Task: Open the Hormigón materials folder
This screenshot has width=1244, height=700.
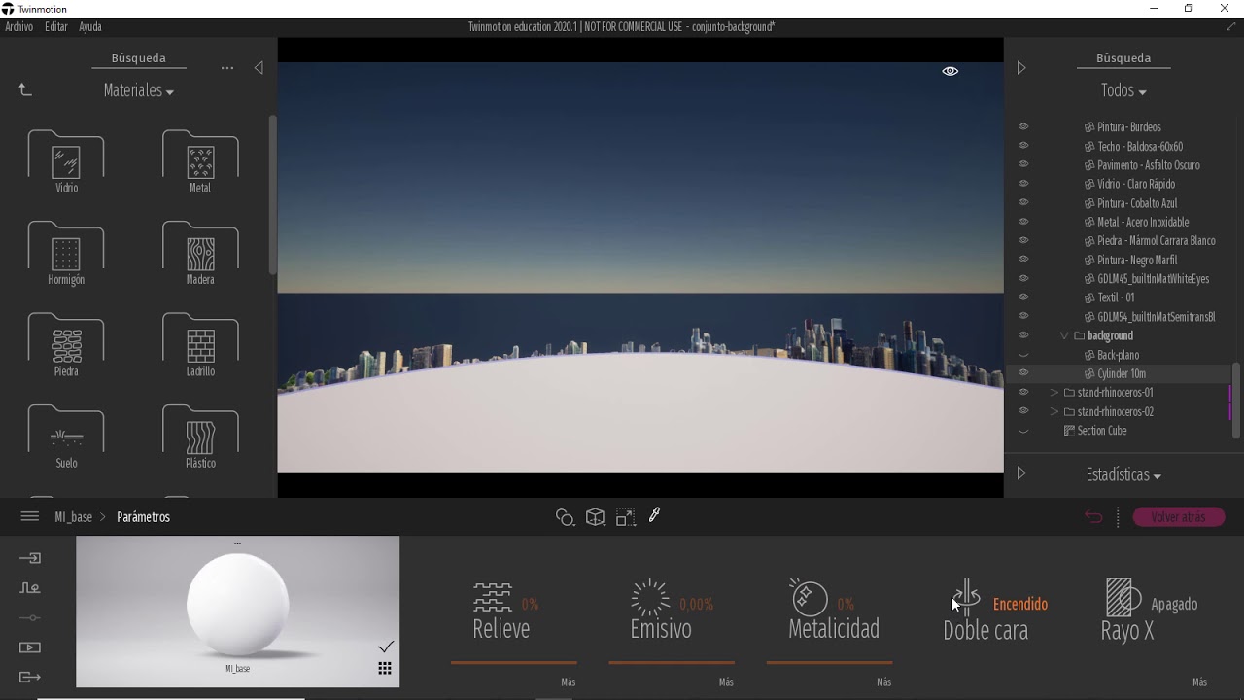Action: 66,253
